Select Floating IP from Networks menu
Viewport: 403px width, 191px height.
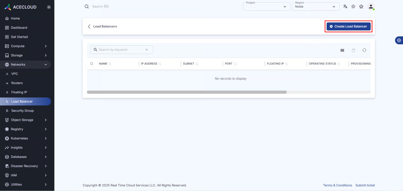pos(19,92)
